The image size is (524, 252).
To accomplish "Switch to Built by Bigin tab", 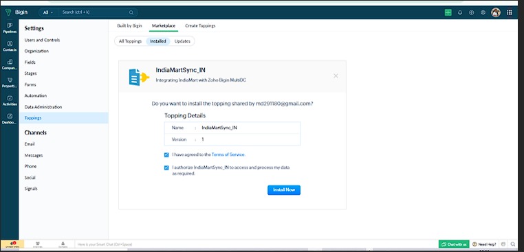I will click(130, 25).
